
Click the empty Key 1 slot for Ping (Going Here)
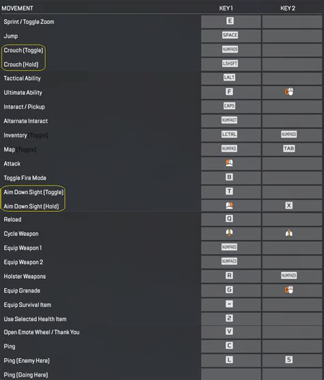pos(231,374)
